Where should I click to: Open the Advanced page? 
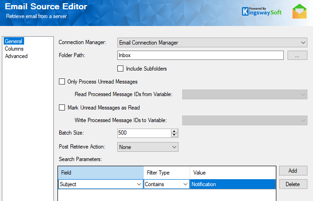coord(16,56)
